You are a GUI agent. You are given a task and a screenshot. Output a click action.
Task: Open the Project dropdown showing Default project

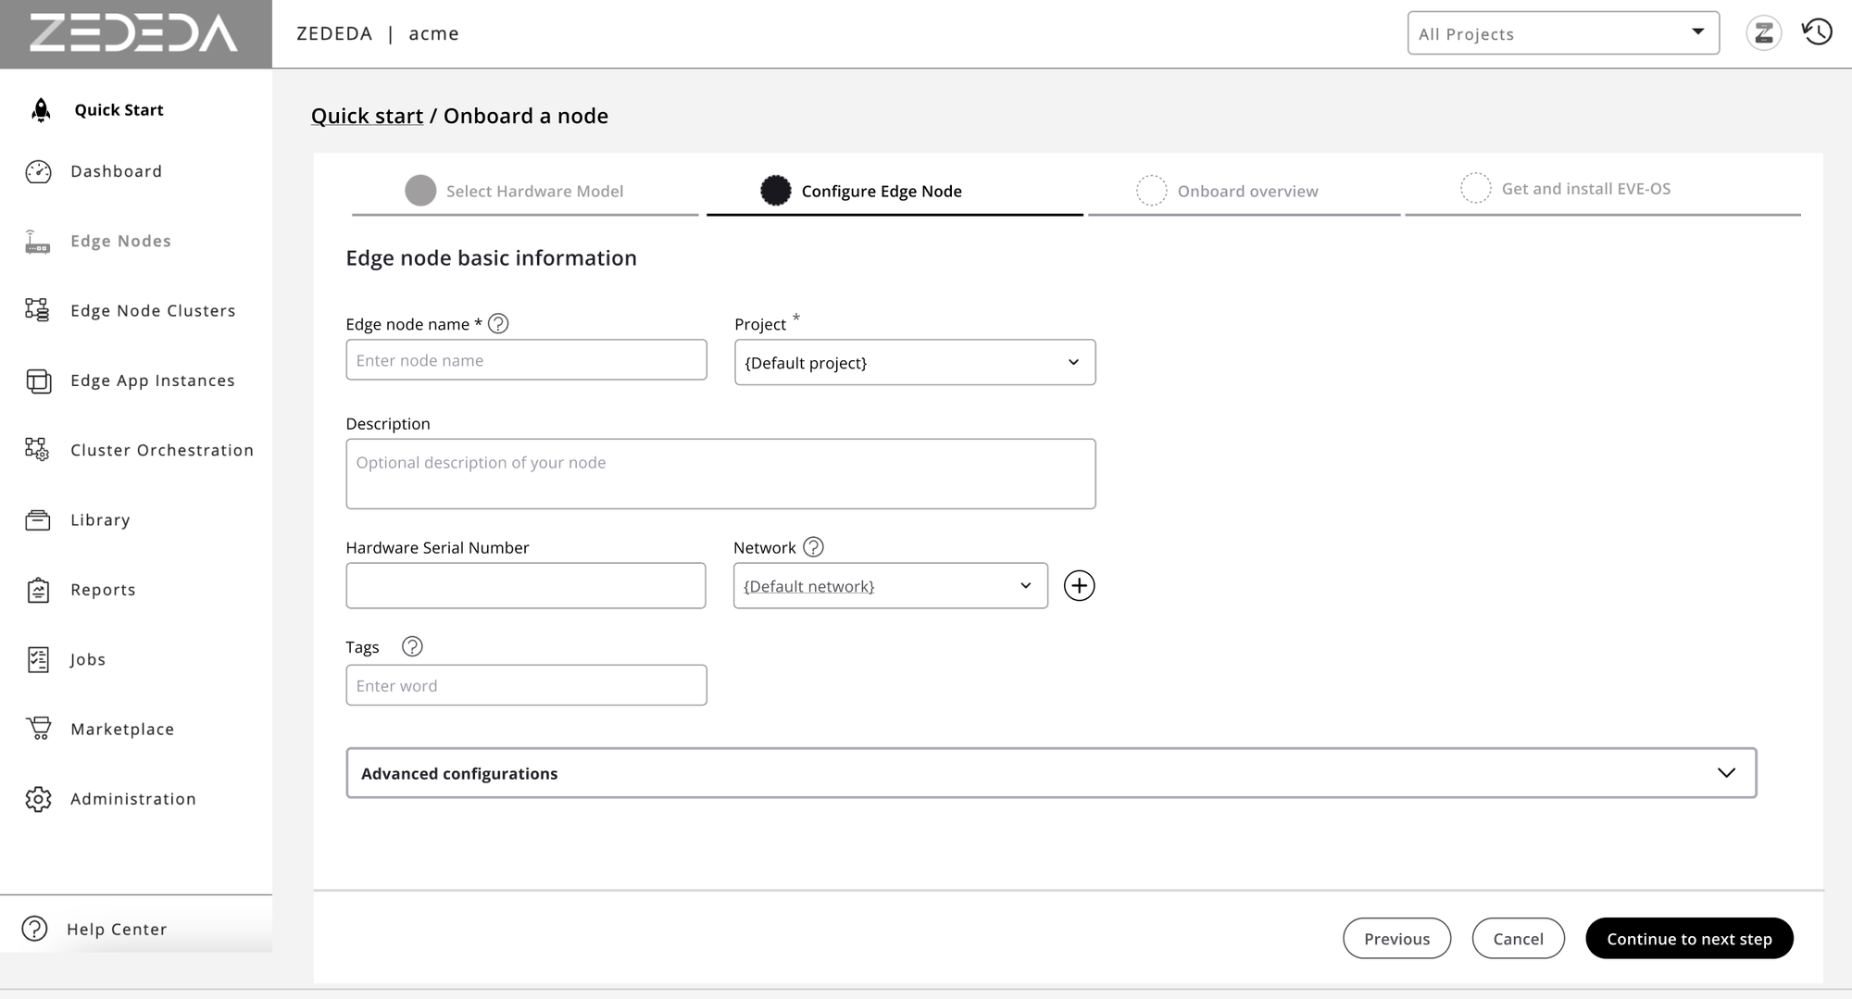coord(915,362)
